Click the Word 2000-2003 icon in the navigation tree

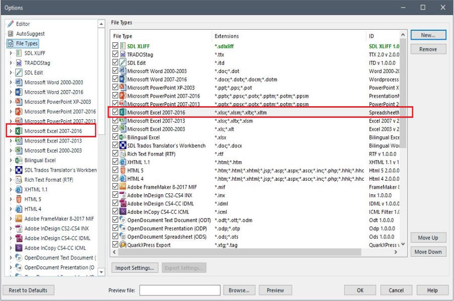coord(19,82)
